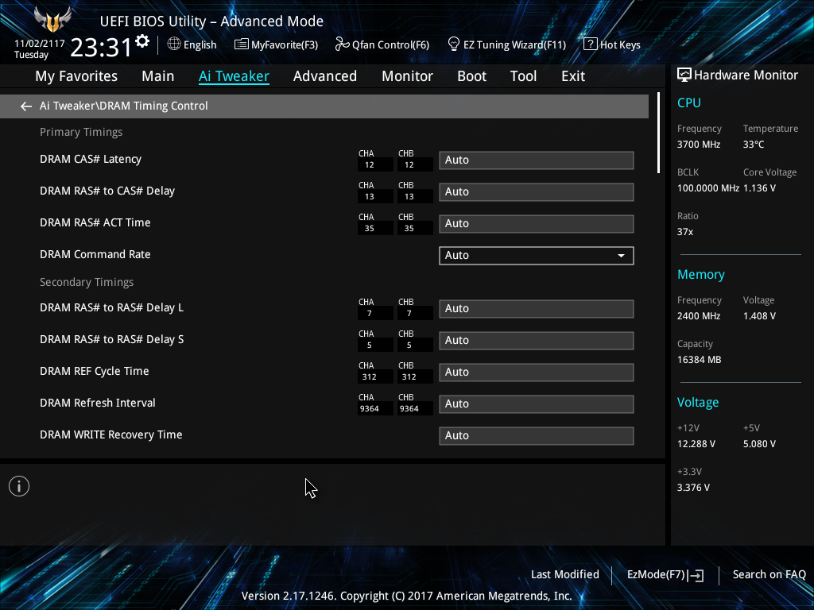Click the info icon at bottom left
Screen dimensions: 814x610
coord(19,486)
